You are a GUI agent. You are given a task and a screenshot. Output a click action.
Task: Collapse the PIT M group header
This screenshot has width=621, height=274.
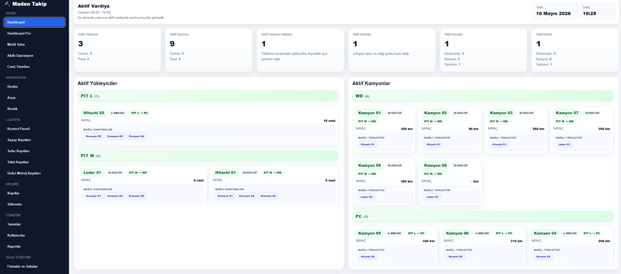pyautogui.click(x=208, y=156)
